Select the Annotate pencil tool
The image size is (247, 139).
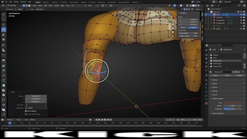coord(3,45)
